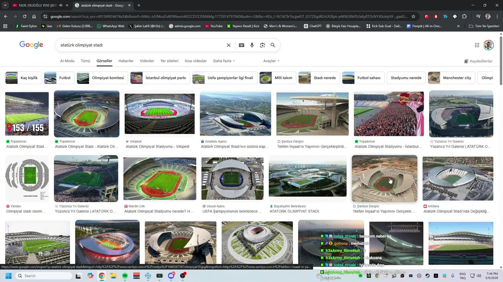Open the YouTube bookmark
This screenshot has height=282, width=503.
[213, 26]
